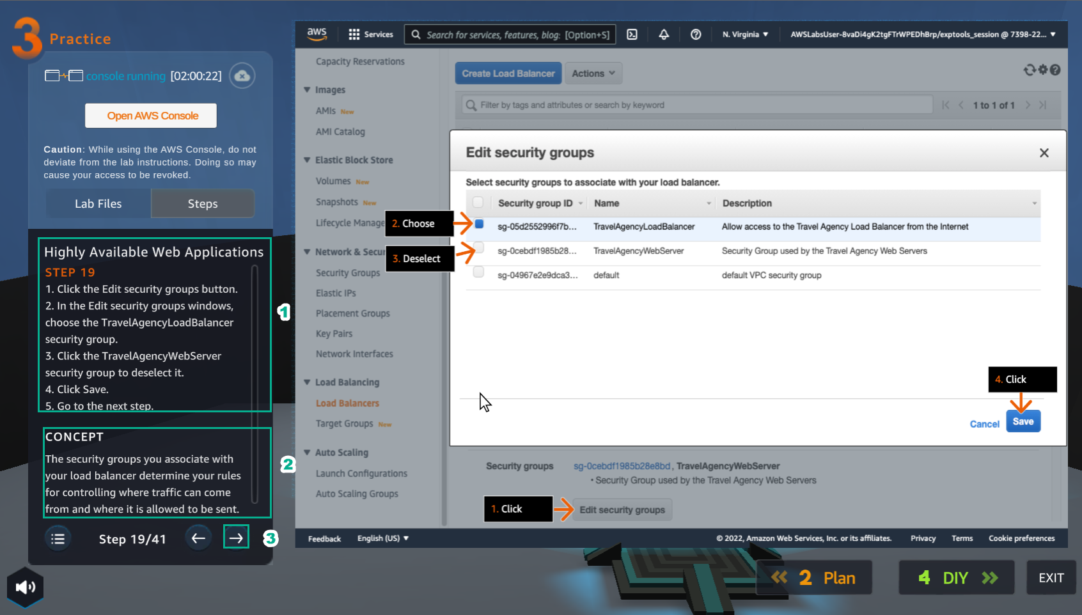The height and width of the screenshot is (615, 1082).
Task: Click the AWS logo home icon
Action: [317, 34]
